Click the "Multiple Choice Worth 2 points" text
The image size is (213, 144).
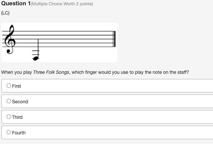tap(62, 4)
